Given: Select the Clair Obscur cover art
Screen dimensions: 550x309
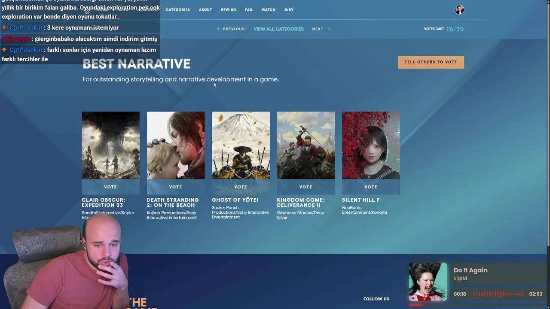Looking at the screenshot, I should (x=110, y=145).
